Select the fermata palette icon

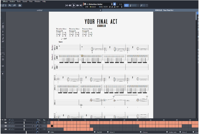point(3,35)
